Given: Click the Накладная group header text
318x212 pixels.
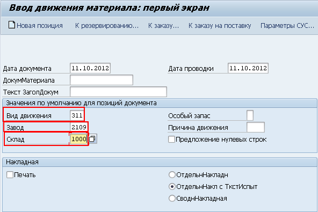Looking at the screenshot, I should [22, 162].
